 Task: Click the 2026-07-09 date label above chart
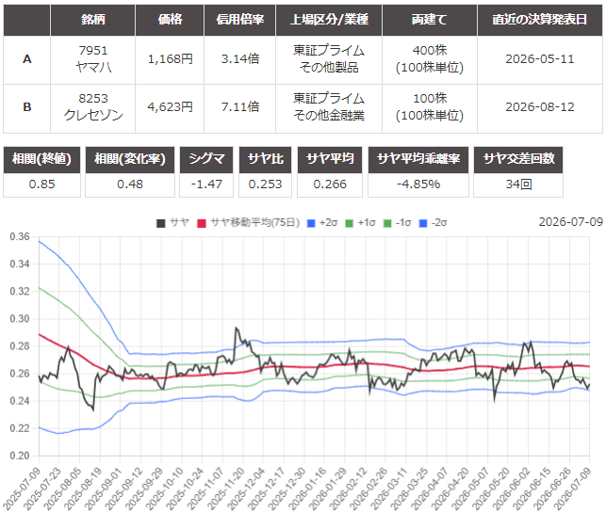(571, 222)
